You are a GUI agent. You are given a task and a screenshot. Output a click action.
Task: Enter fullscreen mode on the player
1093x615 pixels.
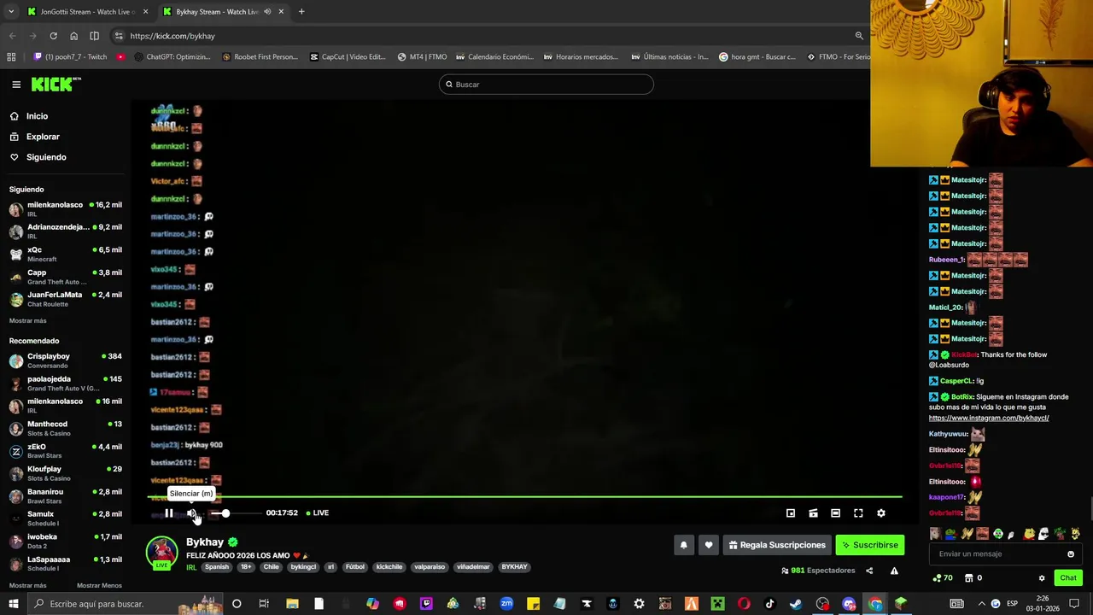858,513
